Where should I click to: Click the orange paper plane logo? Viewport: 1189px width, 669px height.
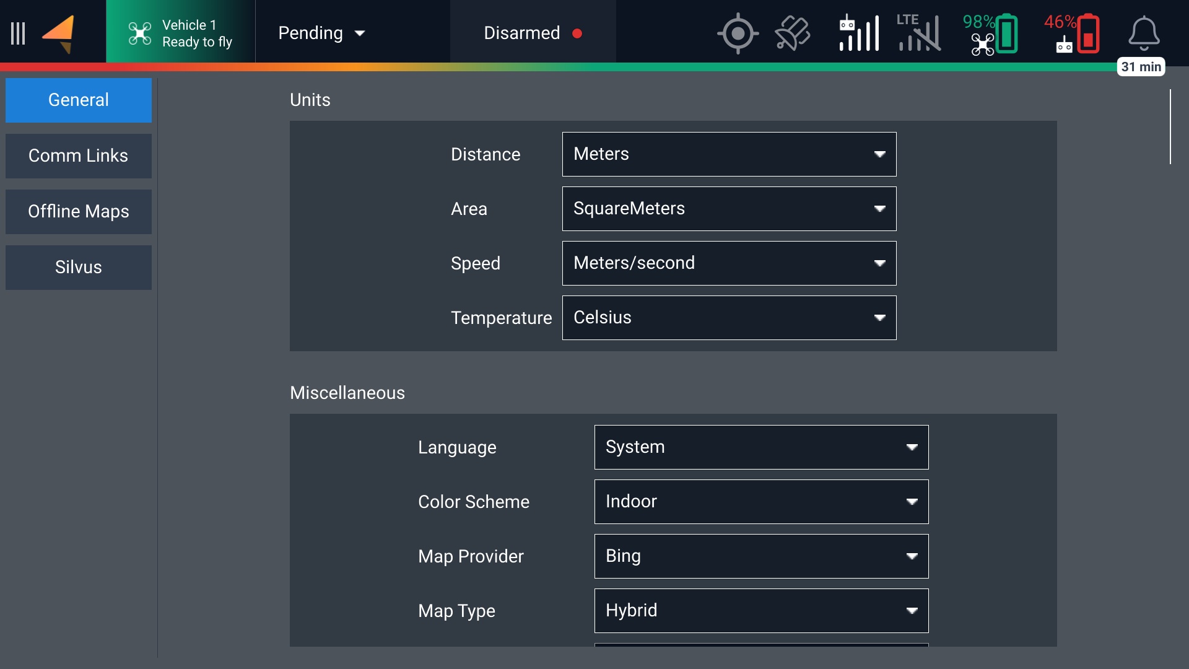pyautogui.click(x=59, y=33)
